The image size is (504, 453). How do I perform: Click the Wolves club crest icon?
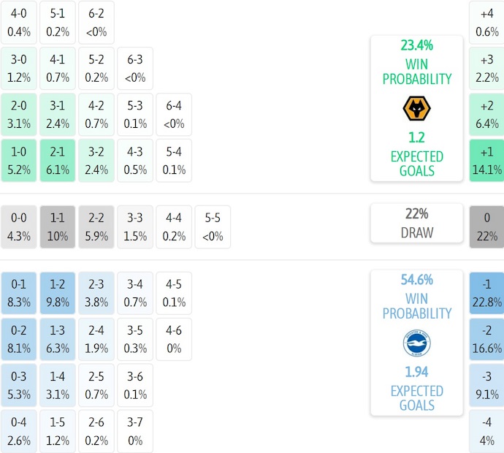pyautogui.click(x=416, y=109)
